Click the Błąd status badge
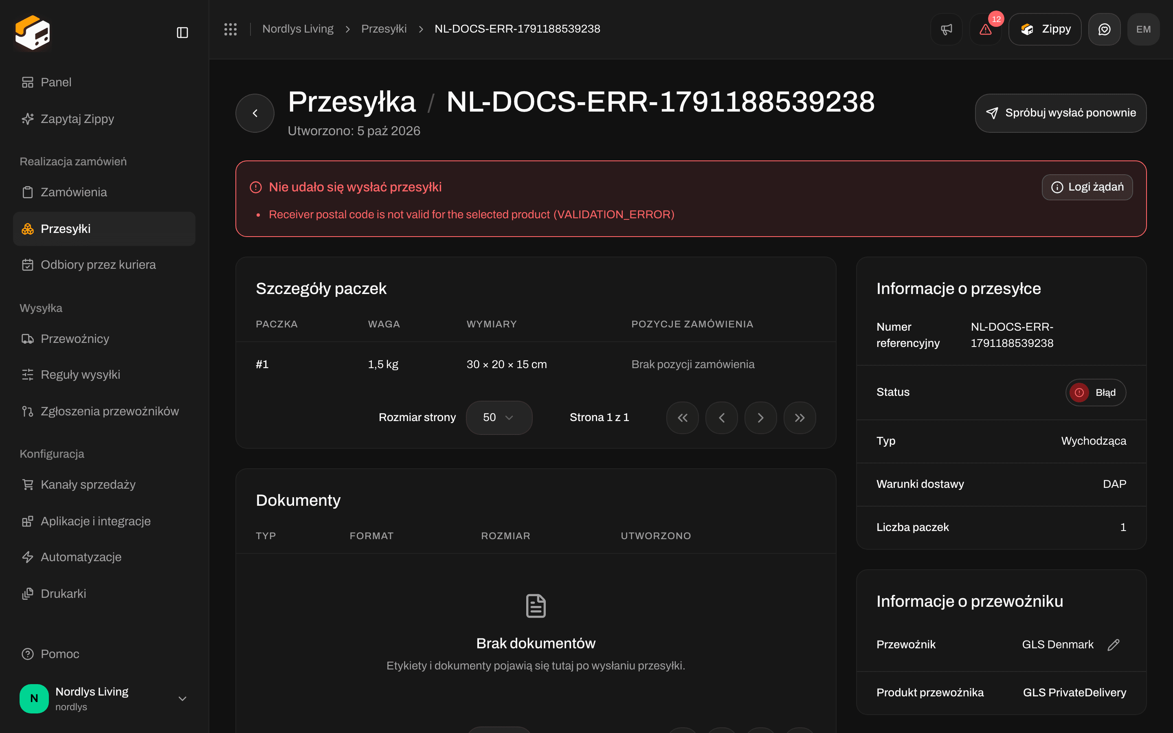 (1096, 392)
